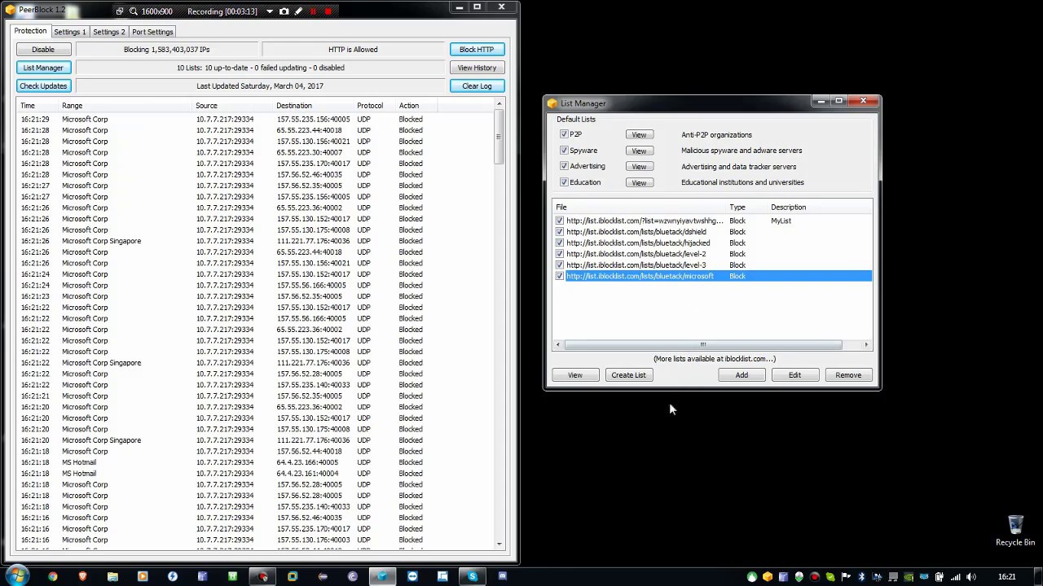Open the Recycle Bin on desktop
The width and height of the screenshot is (1043, 586).
coord(1015,531)
